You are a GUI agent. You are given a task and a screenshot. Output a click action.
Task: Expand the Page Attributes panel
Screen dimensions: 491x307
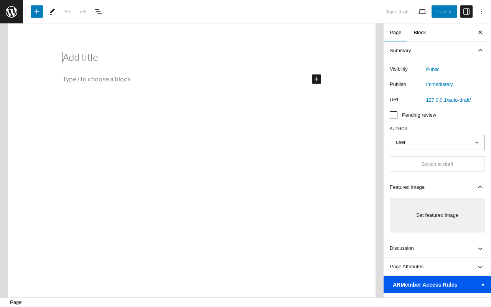(x=437, y=267)
